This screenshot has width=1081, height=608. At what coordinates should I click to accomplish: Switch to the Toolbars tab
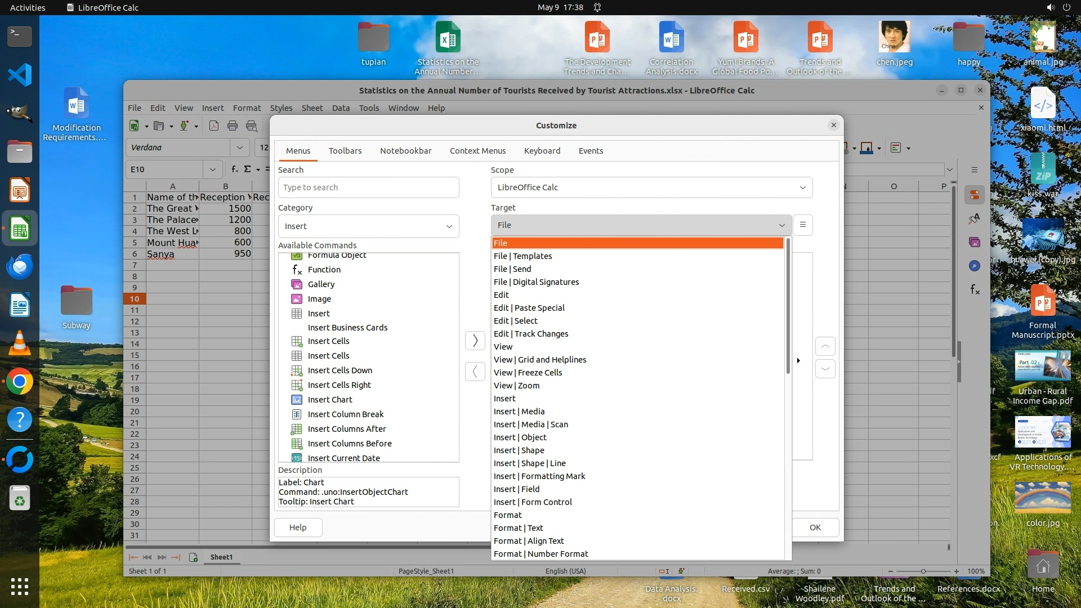tap(345, 151)
